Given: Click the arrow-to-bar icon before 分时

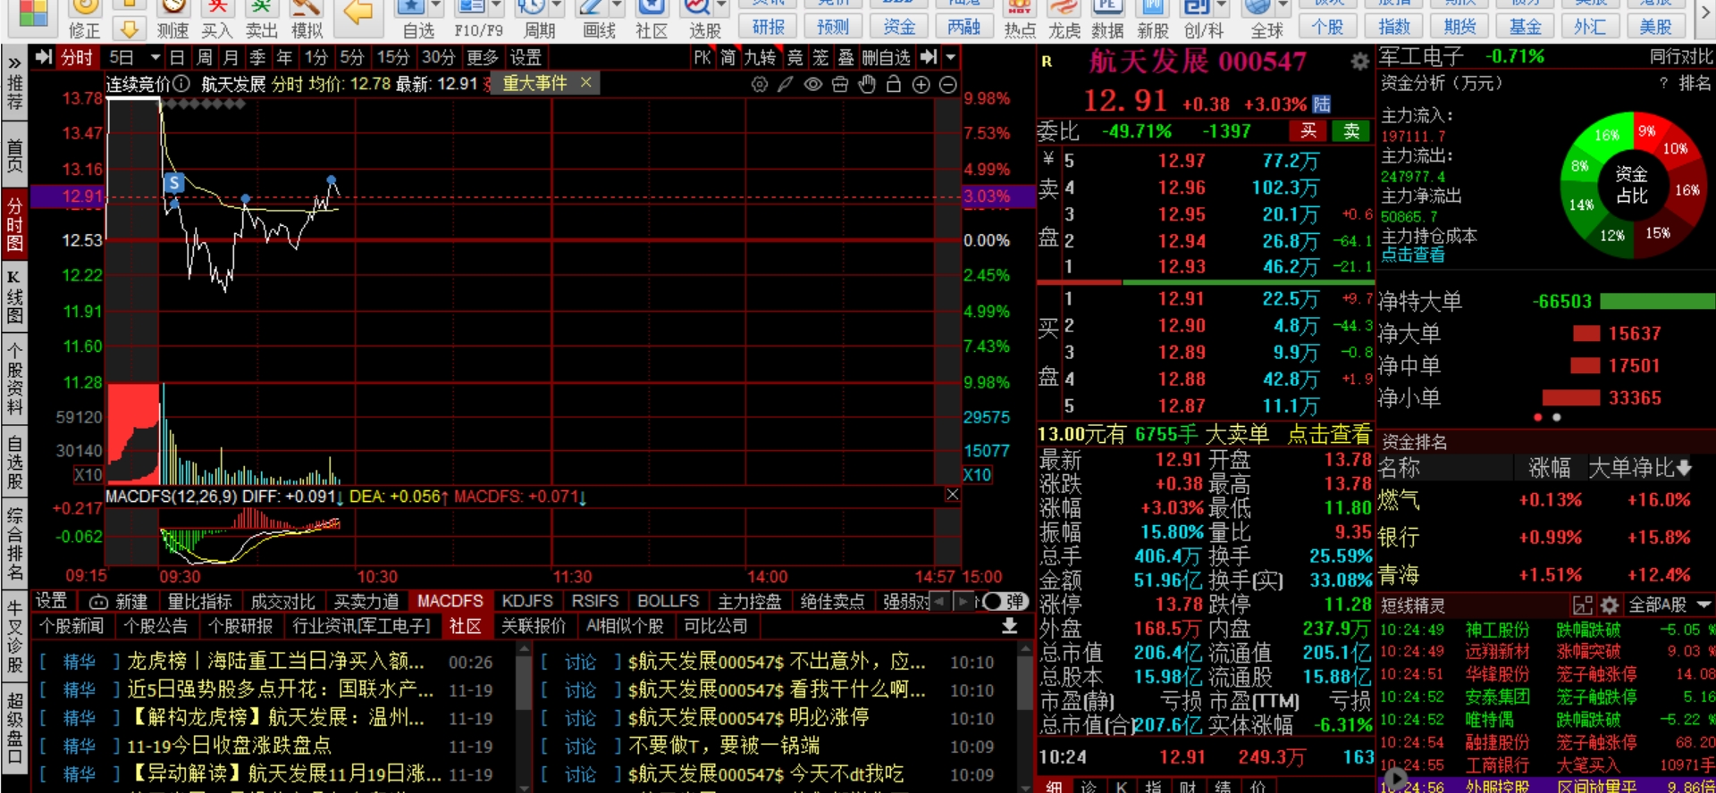Looking at the screenshot, I should [x=44, y=58].
